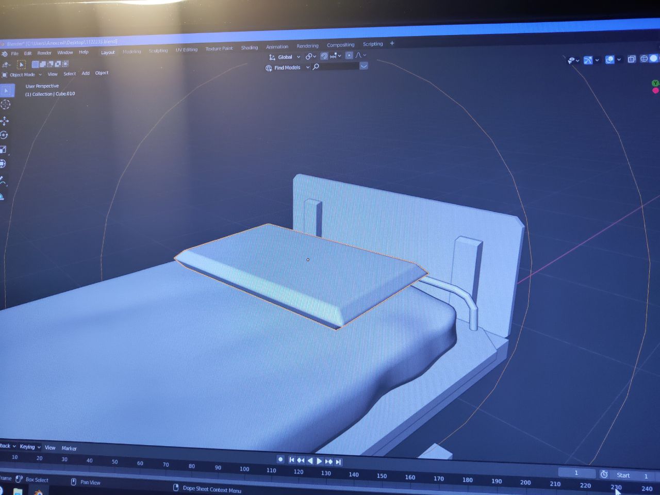Choose the extend selection mode icon
Image resolution: width=660 pixels, height=495 pixels.
pyautogui.click(x=43, y=64)
